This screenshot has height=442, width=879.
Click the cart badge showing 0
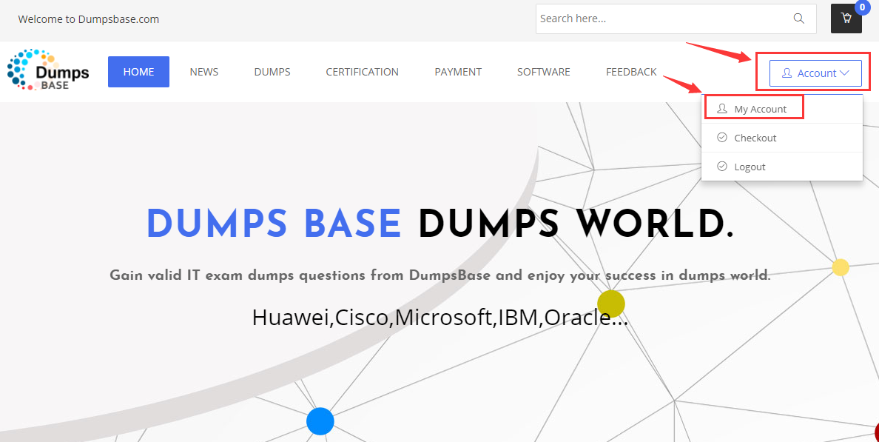[862, 7]
